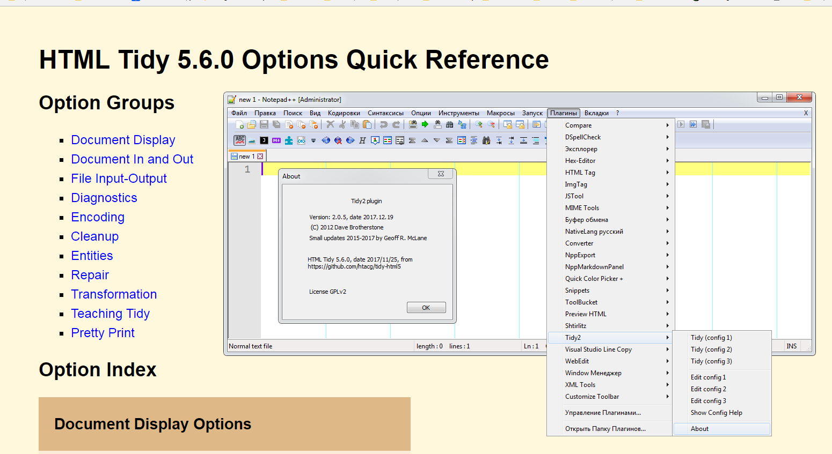Select Show Config Help menu entry
Viewport: 832px width, 454px height.
(x=722, y=413)
